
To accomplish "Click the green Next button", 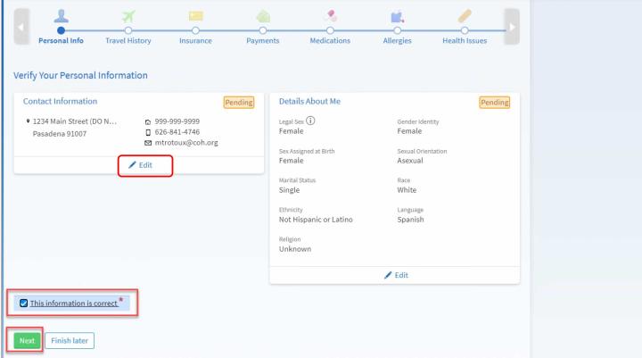I will (x=27, y=341).
